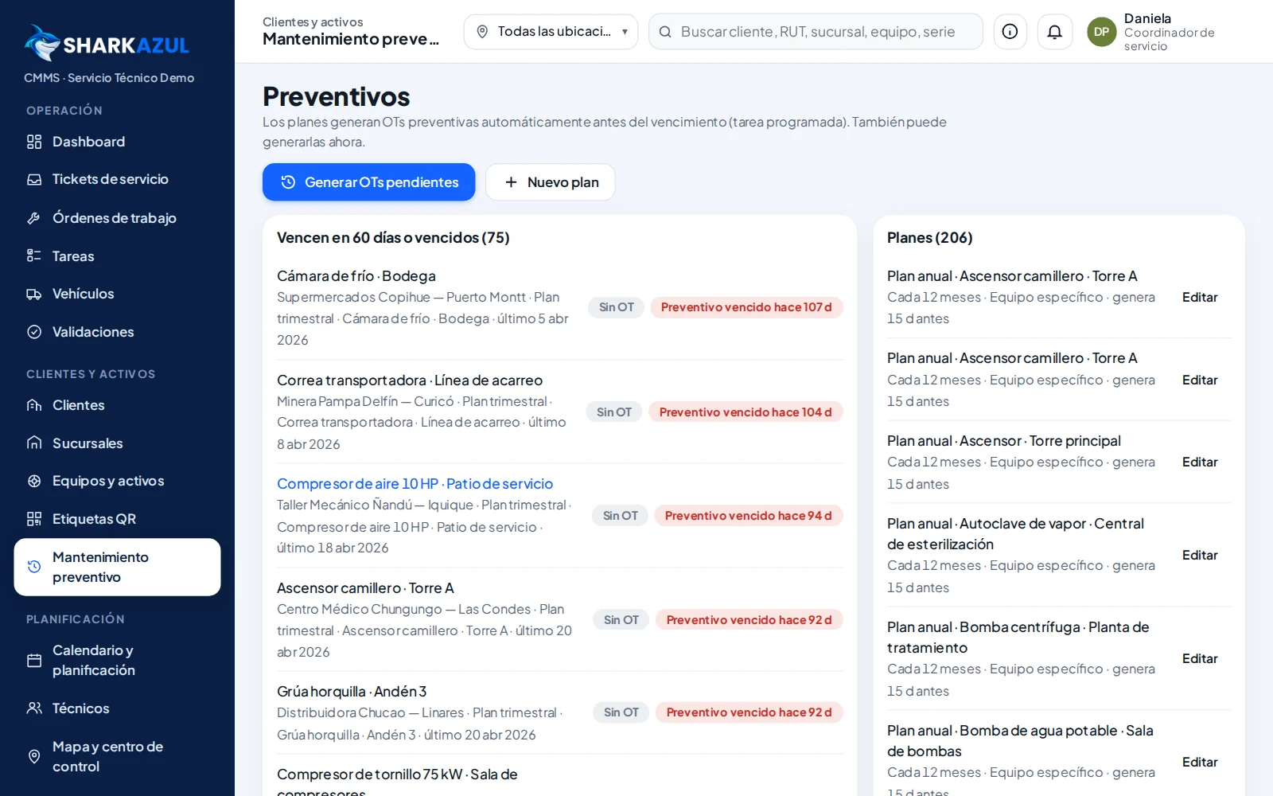Click 'Planes (206)' heading
Screen dimensions: 1273x796
[929, 238]
